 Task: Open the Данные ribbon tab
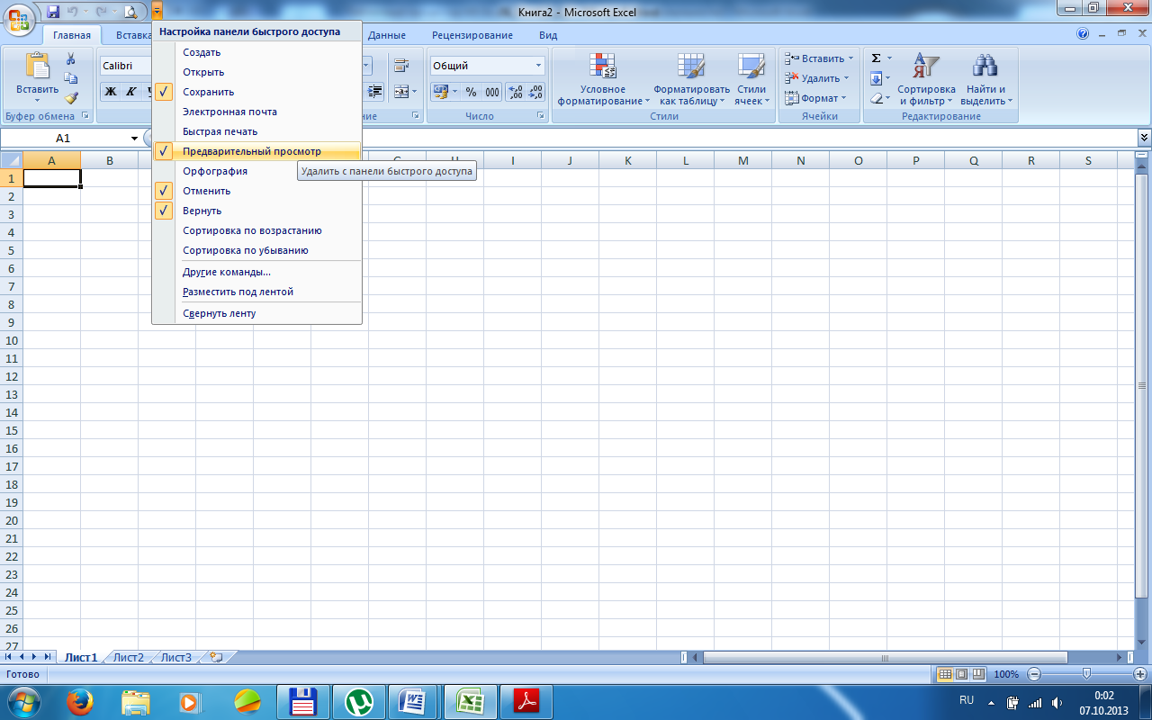tap(387, 35)
